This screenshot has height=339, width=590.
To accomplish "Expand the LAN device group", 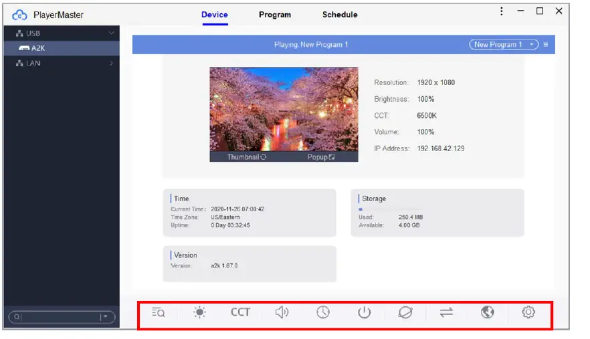I will click(x=111, y=64).
